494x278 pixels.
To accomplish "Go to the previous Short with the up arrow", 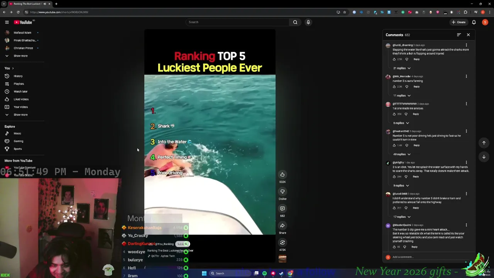I will pyautogui.click(x=484, y=143).
